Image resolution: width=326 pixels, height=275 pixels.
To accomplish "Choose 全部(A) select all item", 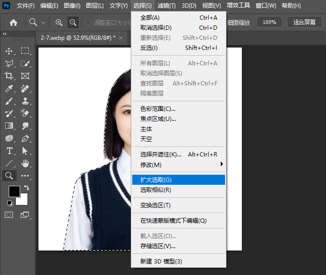I will pos(178,18).
